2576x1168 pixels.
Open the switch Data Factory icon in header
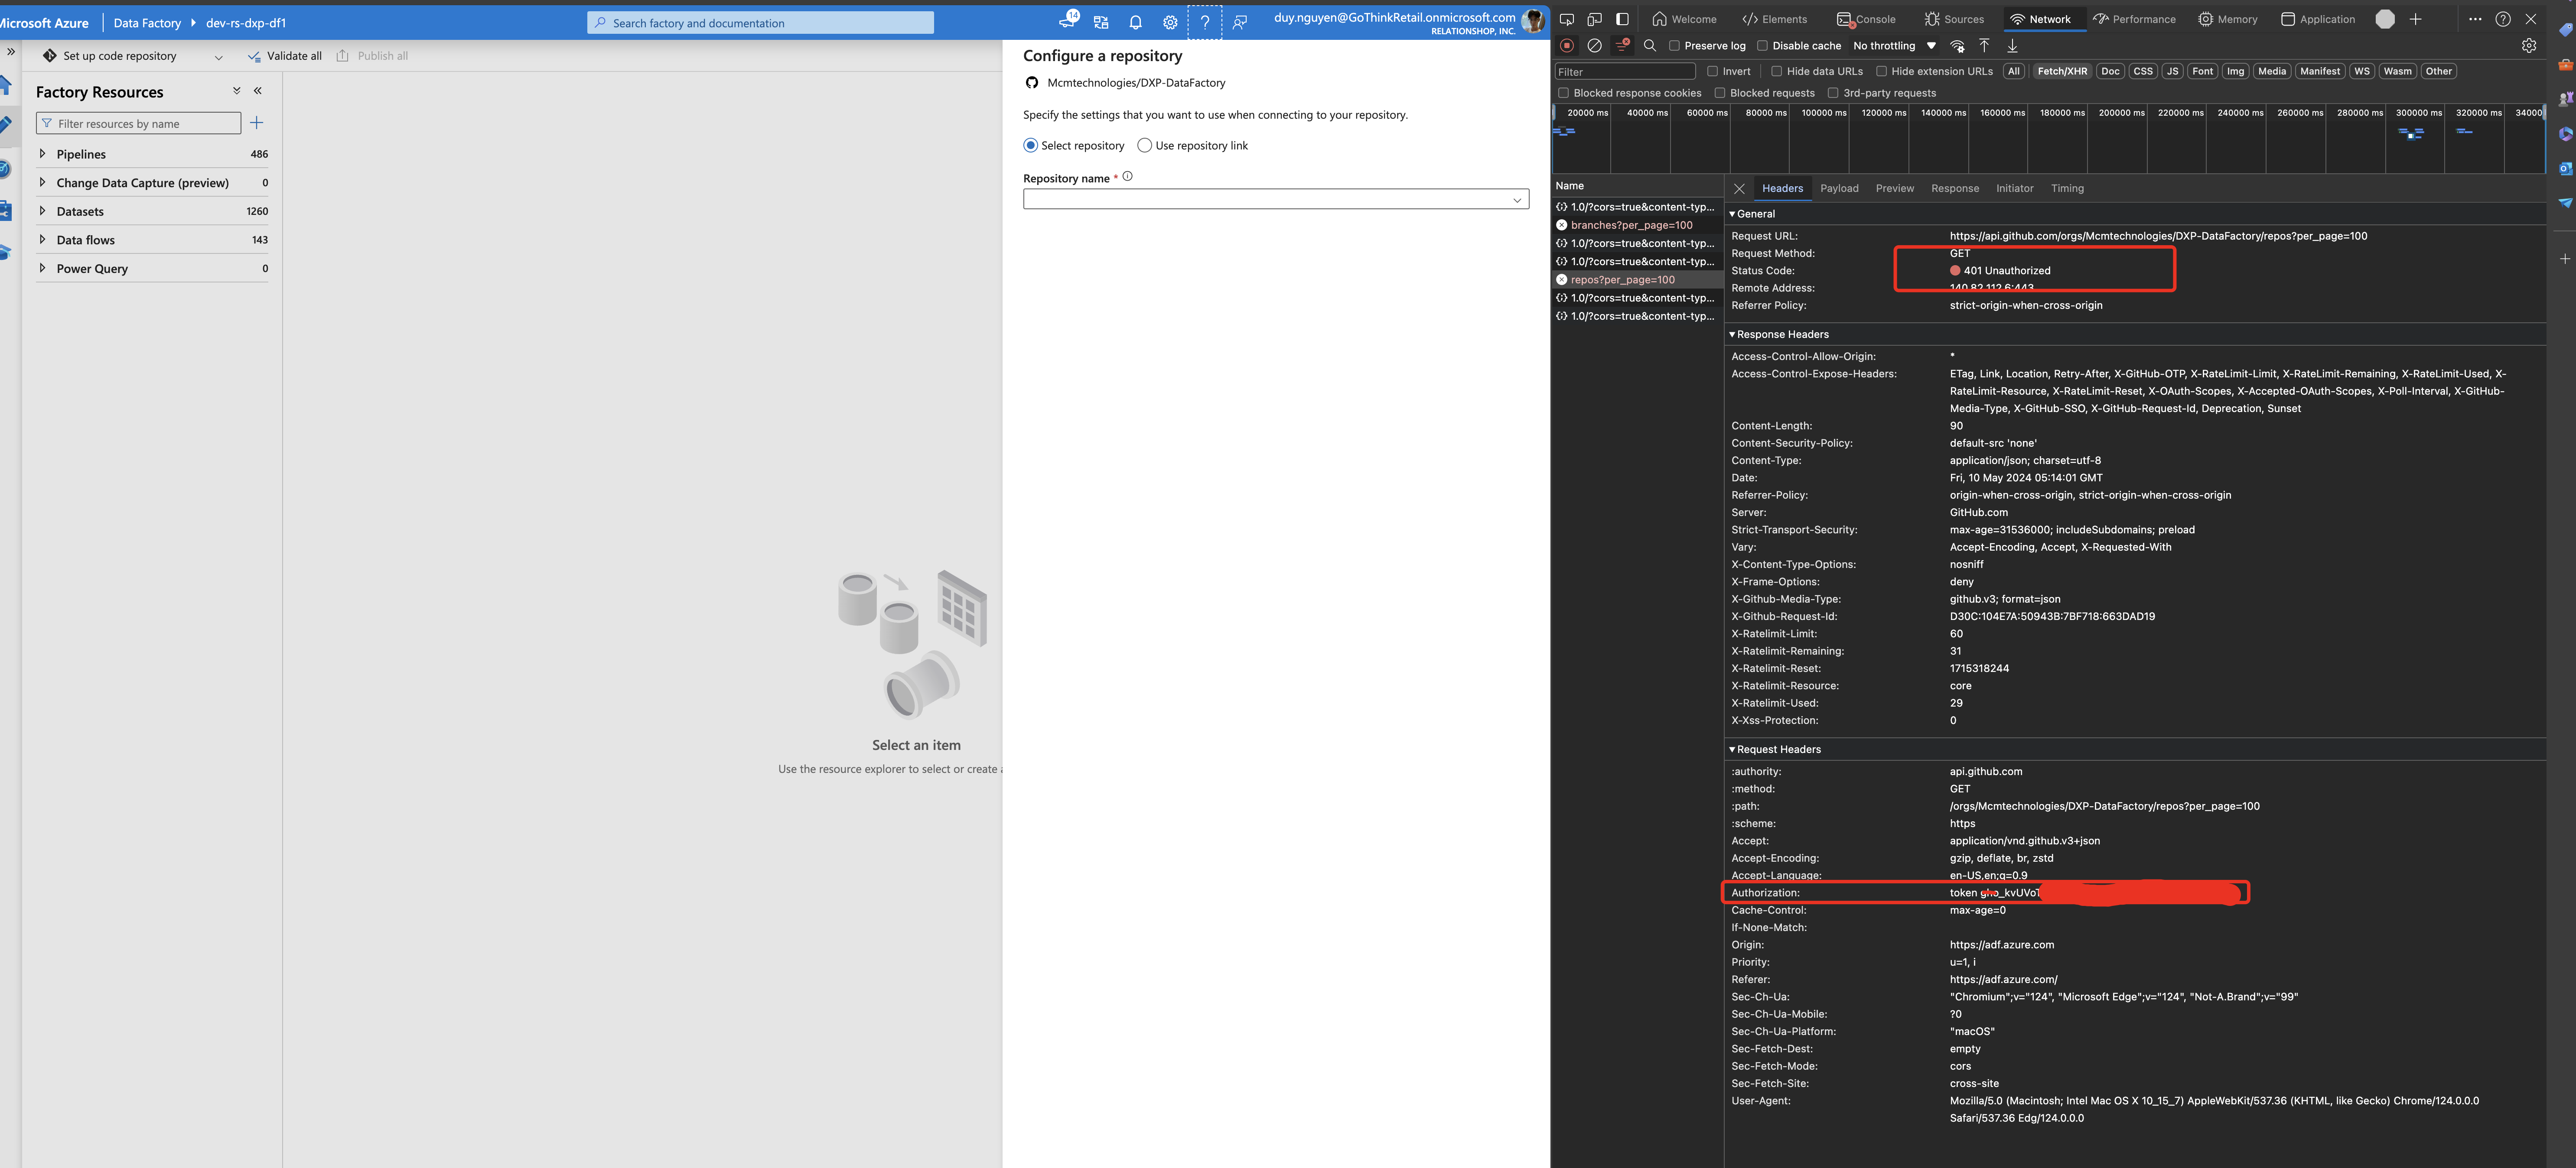tap(1101, 23)
